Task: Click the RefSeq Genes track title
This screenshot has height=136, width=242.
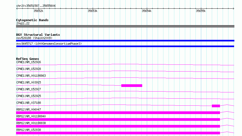Action: click(27, 59)
